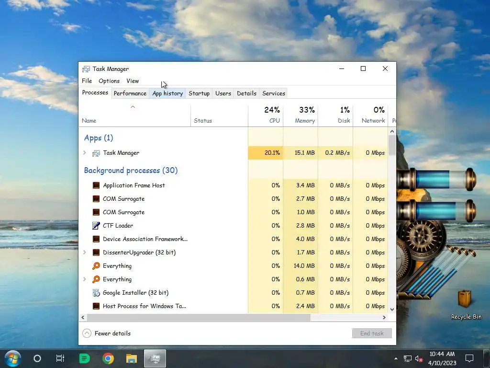This screenshot has height=368, width=490.
Task: Select the Apps (1) group heading
Action: tap(99, 138)
